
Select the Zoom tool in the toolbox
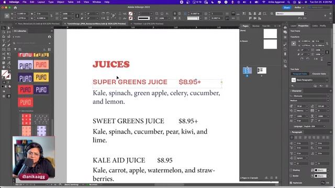(x=9, y=67)
